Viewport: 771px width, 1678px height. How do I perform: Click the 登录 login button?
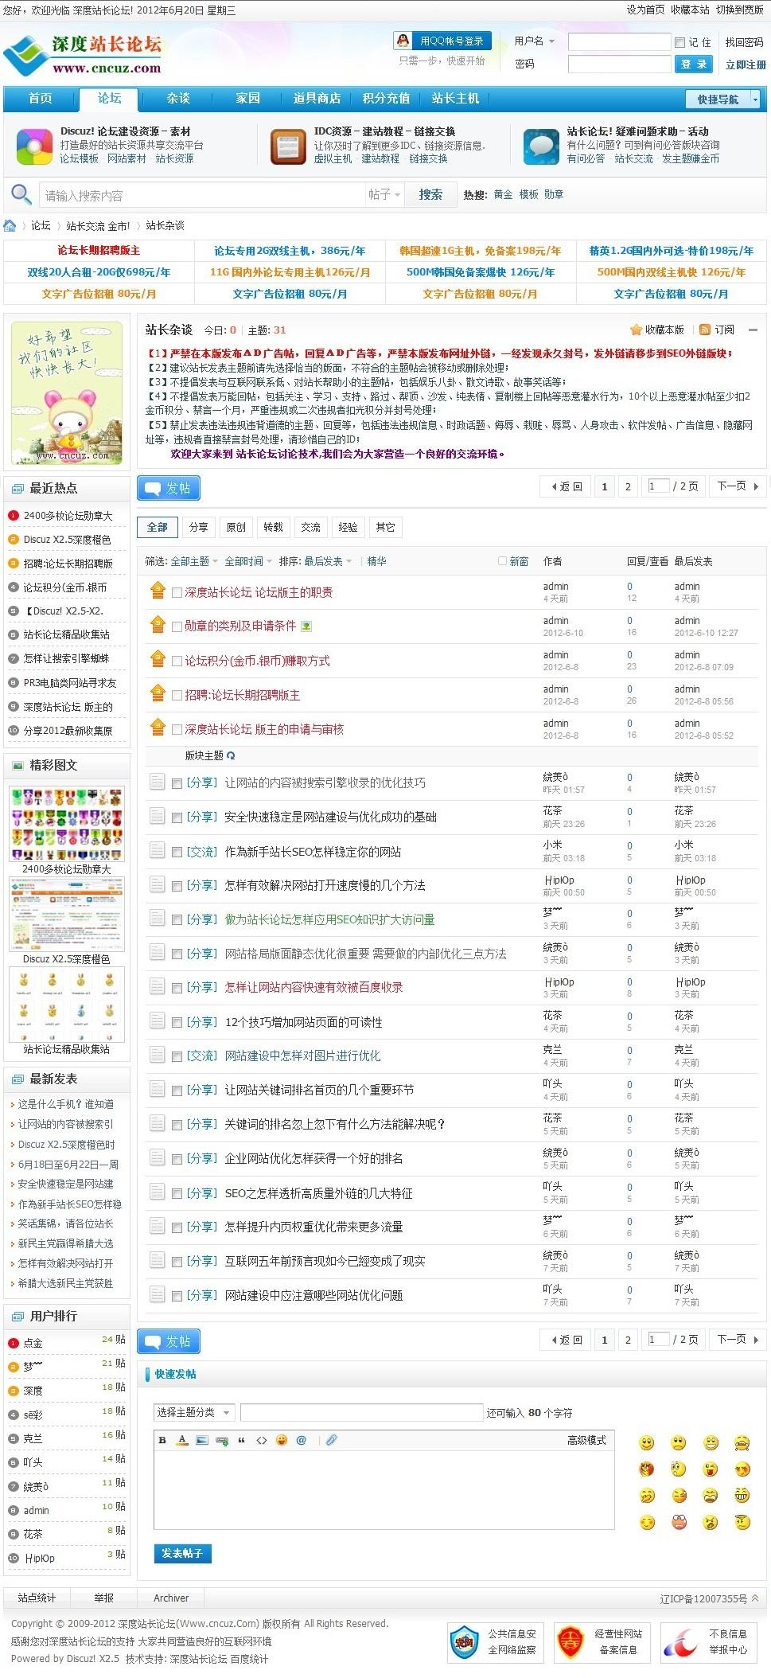pos(694,64)
